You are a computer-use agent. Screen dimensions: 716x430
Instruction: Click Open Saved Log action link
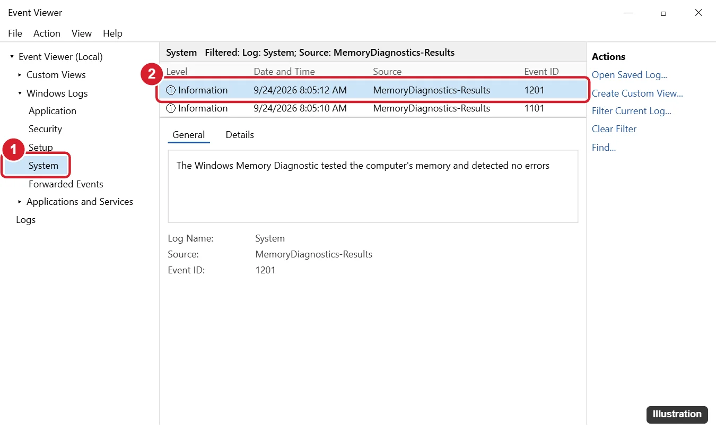630,75
